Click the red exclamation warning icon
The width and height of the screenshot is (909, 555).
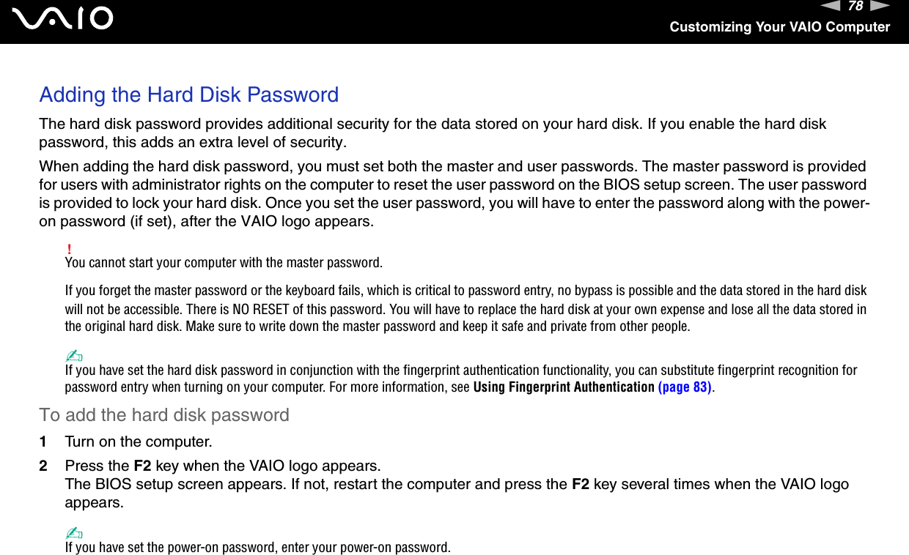[69, 250]
